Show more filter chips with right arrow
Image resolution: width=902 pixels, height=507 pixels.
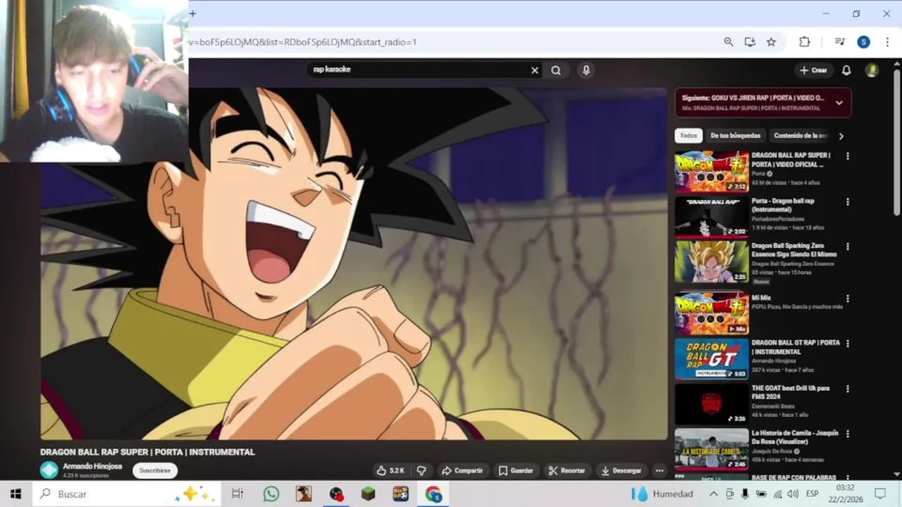coord(841,136)
